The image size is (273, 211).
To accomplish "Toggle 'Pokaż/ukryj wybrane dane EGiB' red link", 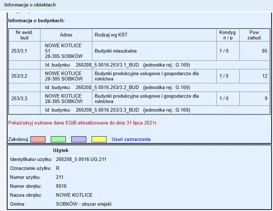I will tap(83, 123).
